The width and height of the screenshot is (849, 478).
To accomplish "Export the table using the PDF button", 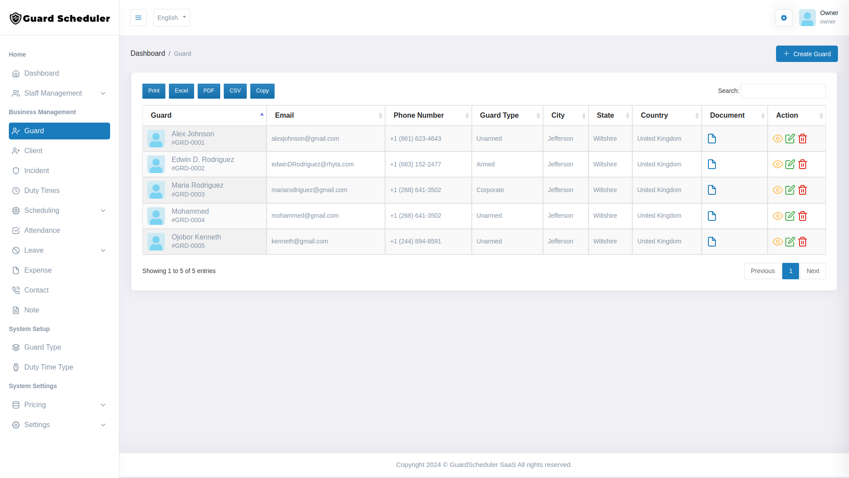I will [209, 91].
